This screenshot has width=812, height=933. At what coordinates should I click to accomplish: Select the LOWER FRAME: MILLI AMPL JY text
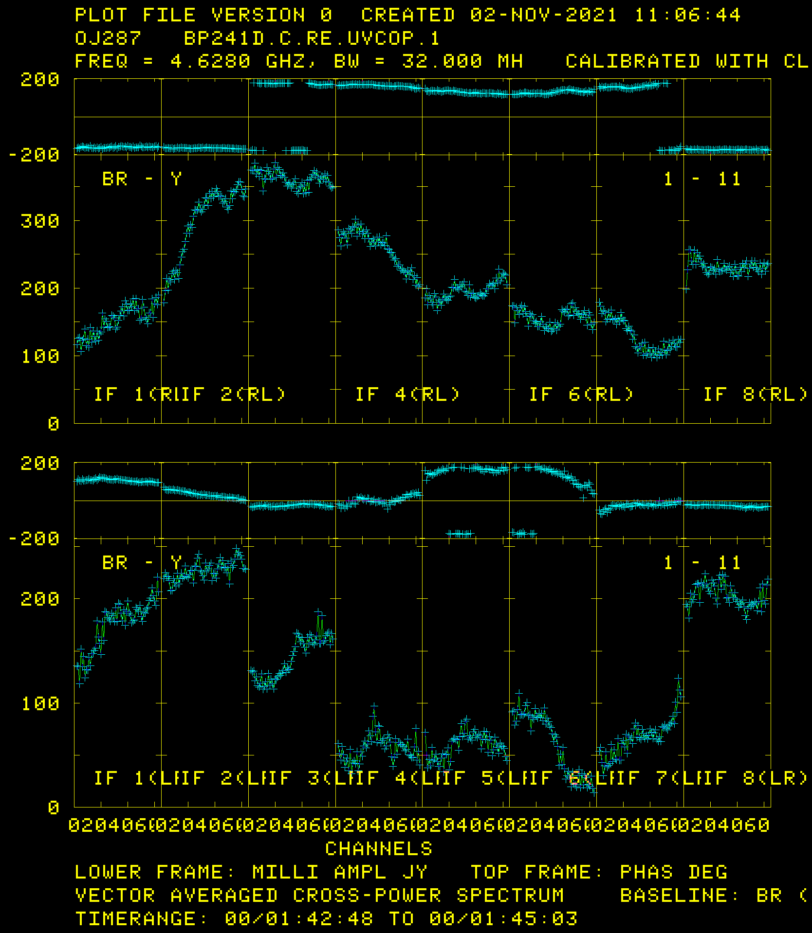click(x=251, y=872)
